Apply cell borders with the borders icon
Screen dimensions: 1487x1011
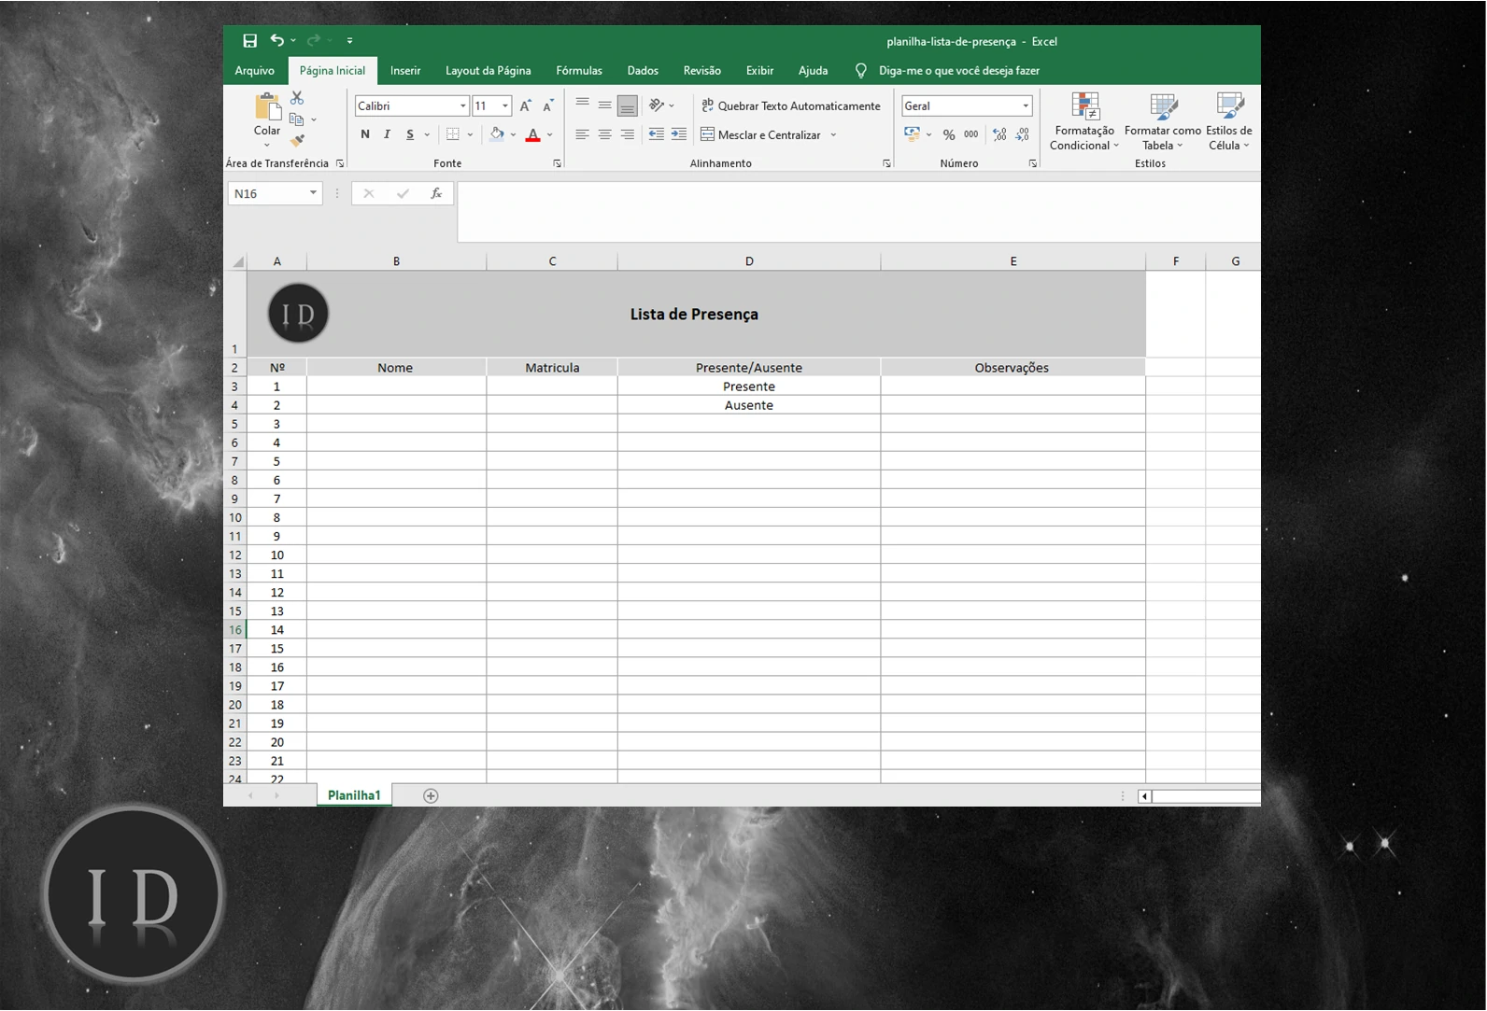[x=453, y=134]
